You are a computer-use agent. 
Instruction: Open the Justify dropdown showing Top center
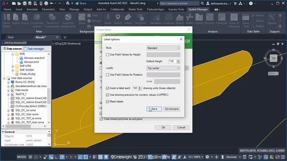pyautogui.click(x=163, y=68)
